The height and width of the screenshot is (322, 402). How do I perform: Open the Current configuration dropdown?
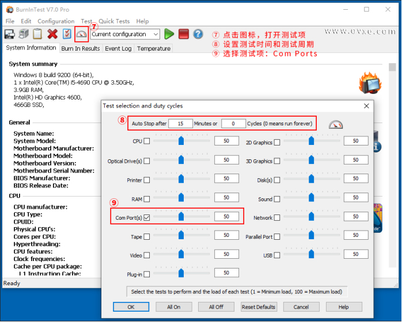(x=125, y=34)
